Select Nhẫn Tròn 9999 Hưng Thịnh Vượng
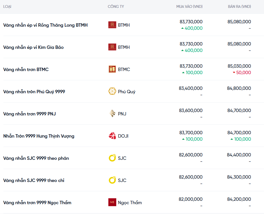Screen dimensions: 264x214 pyautogui.click(x=39, y=136)
